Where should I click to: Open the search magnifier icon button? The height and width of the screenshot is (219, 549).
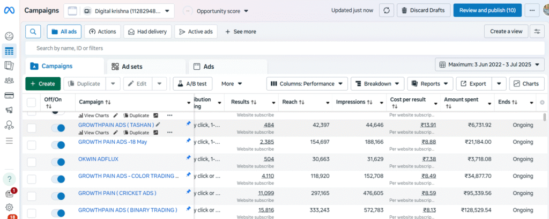tap(33, 32)
